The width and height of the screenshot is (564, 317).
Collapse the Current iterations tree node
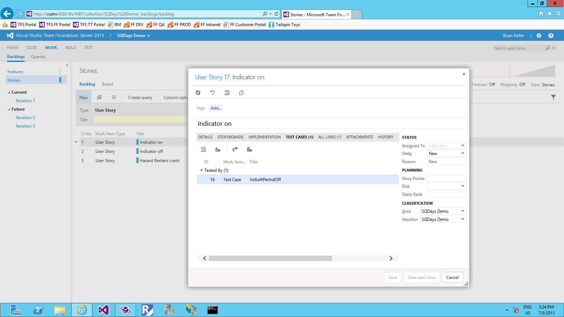pyautogui.click(x=9, y=92)
